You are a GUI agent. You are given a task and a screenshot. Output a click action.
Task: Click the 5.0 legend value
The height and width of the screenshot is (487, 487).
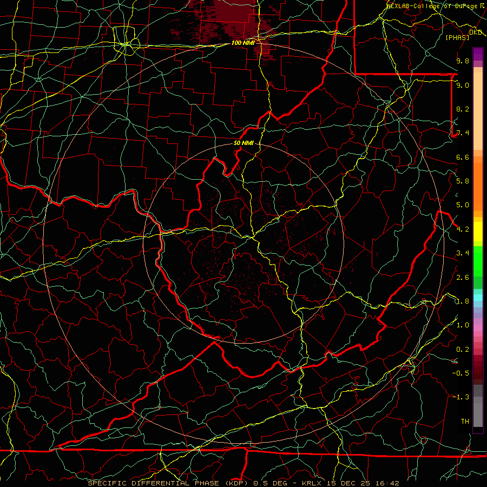pyautogui.click(x=463, y=205)
